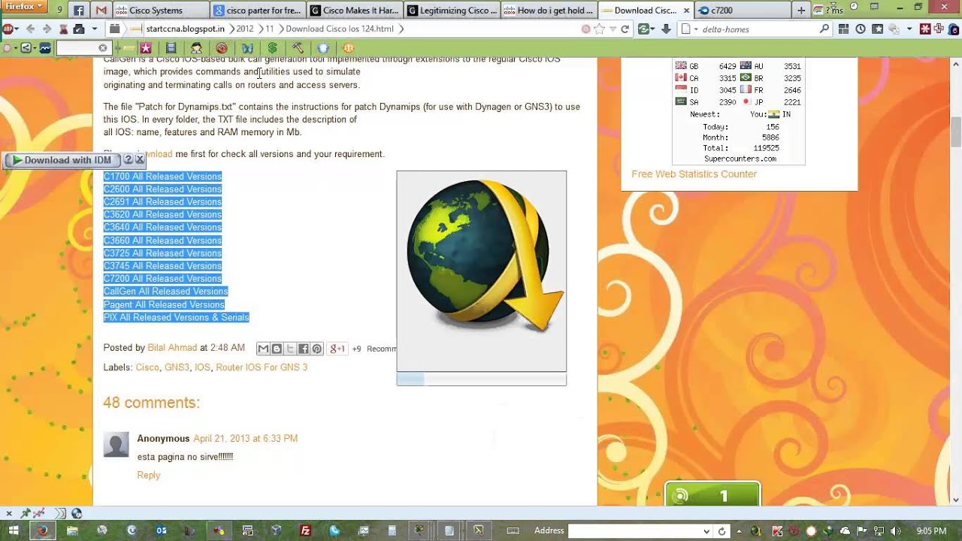This screenshot has width=962, height=541.
Task: Open the Firefox application menu button
Action: click(x=25, y=8)
